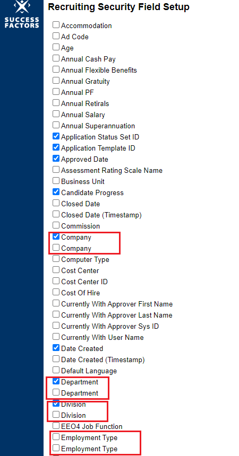Image resolution: width=239 pixels, height=456 pixels.
Task: Disable the Approved Date checkbox
Action: tap(56, 159)
